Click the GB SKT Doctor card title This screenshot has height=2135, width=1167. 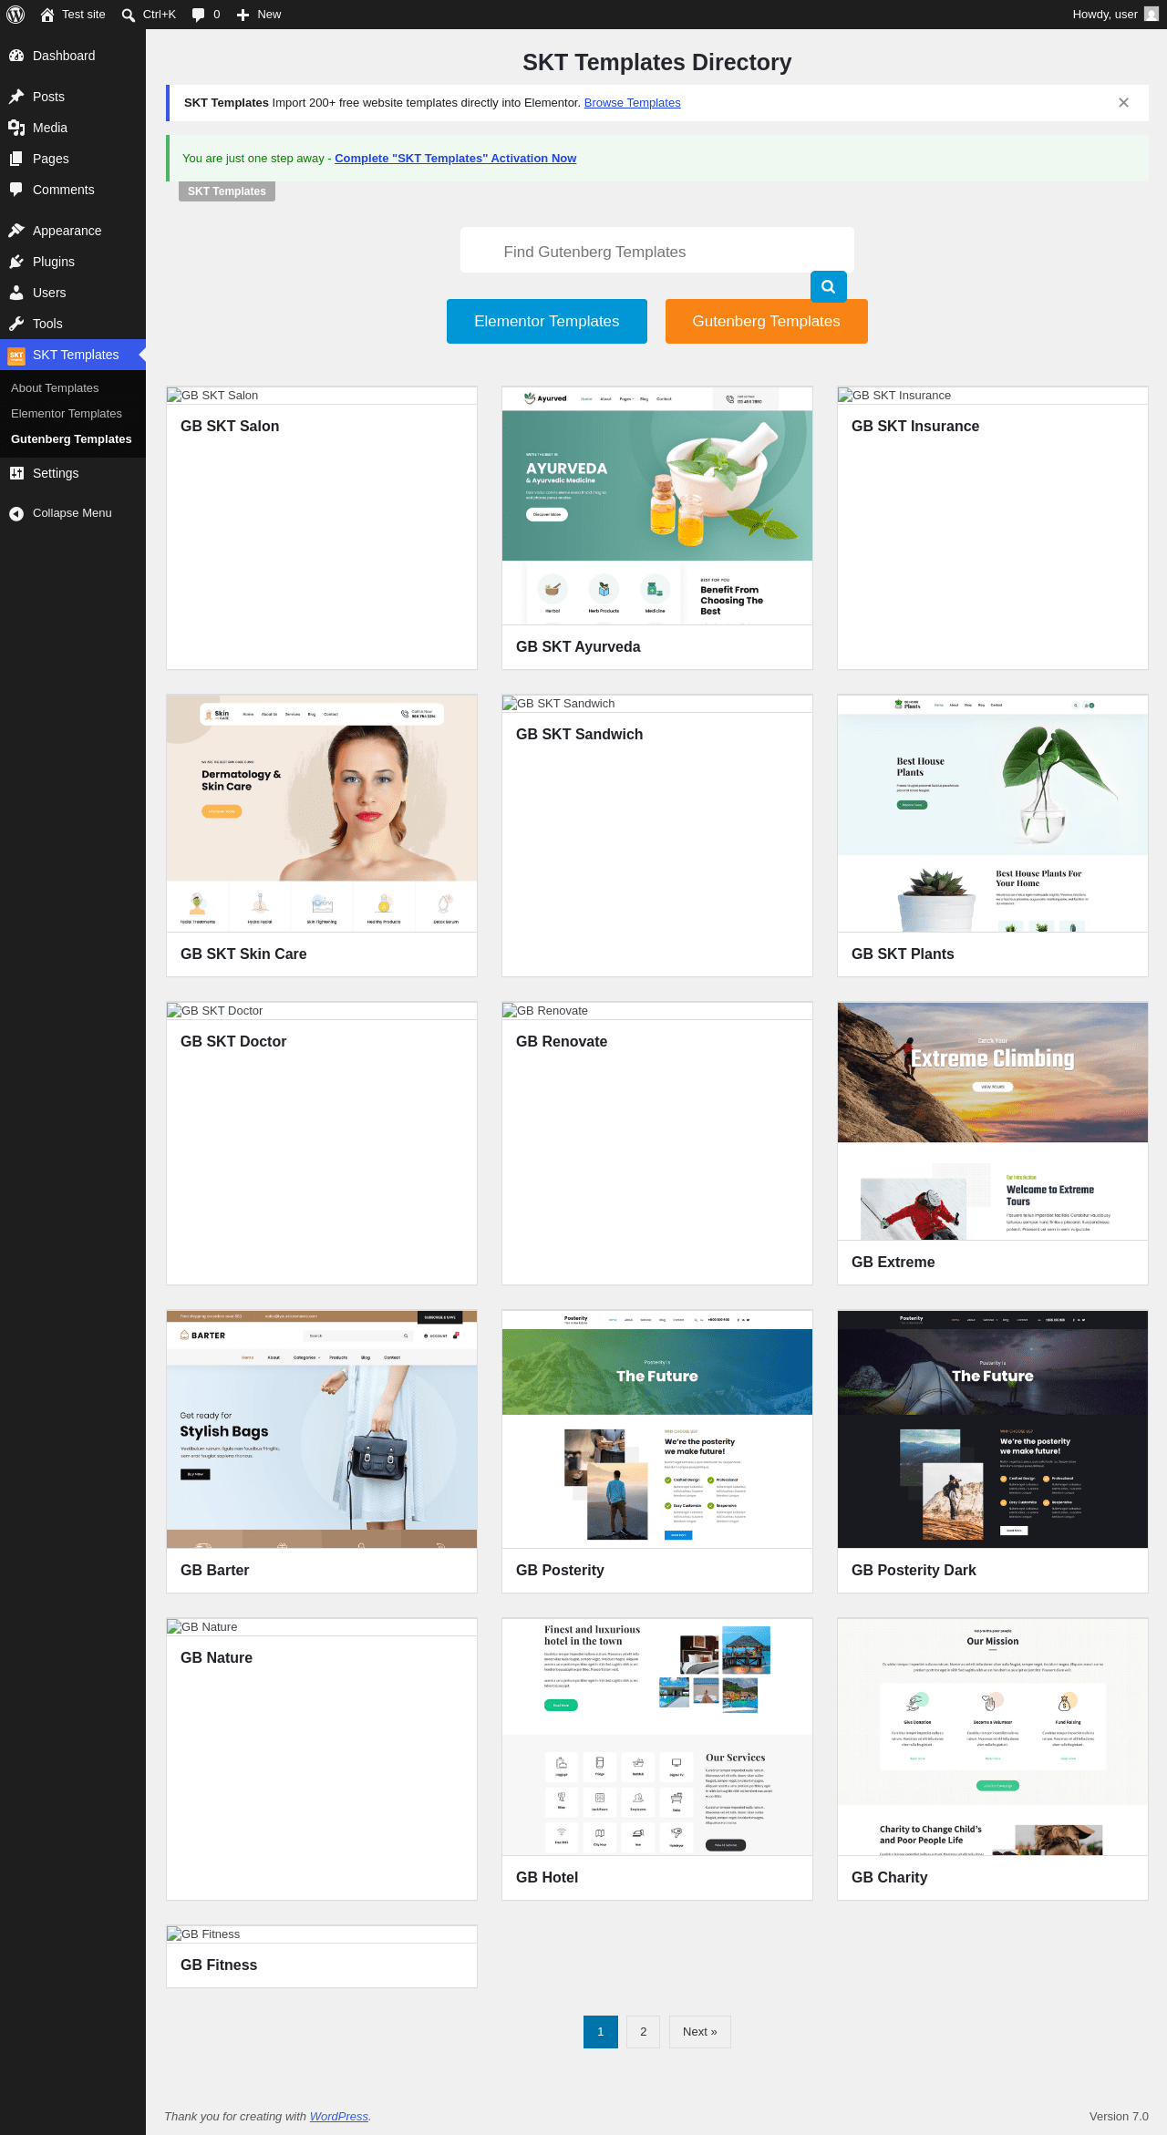point(233,1042)
